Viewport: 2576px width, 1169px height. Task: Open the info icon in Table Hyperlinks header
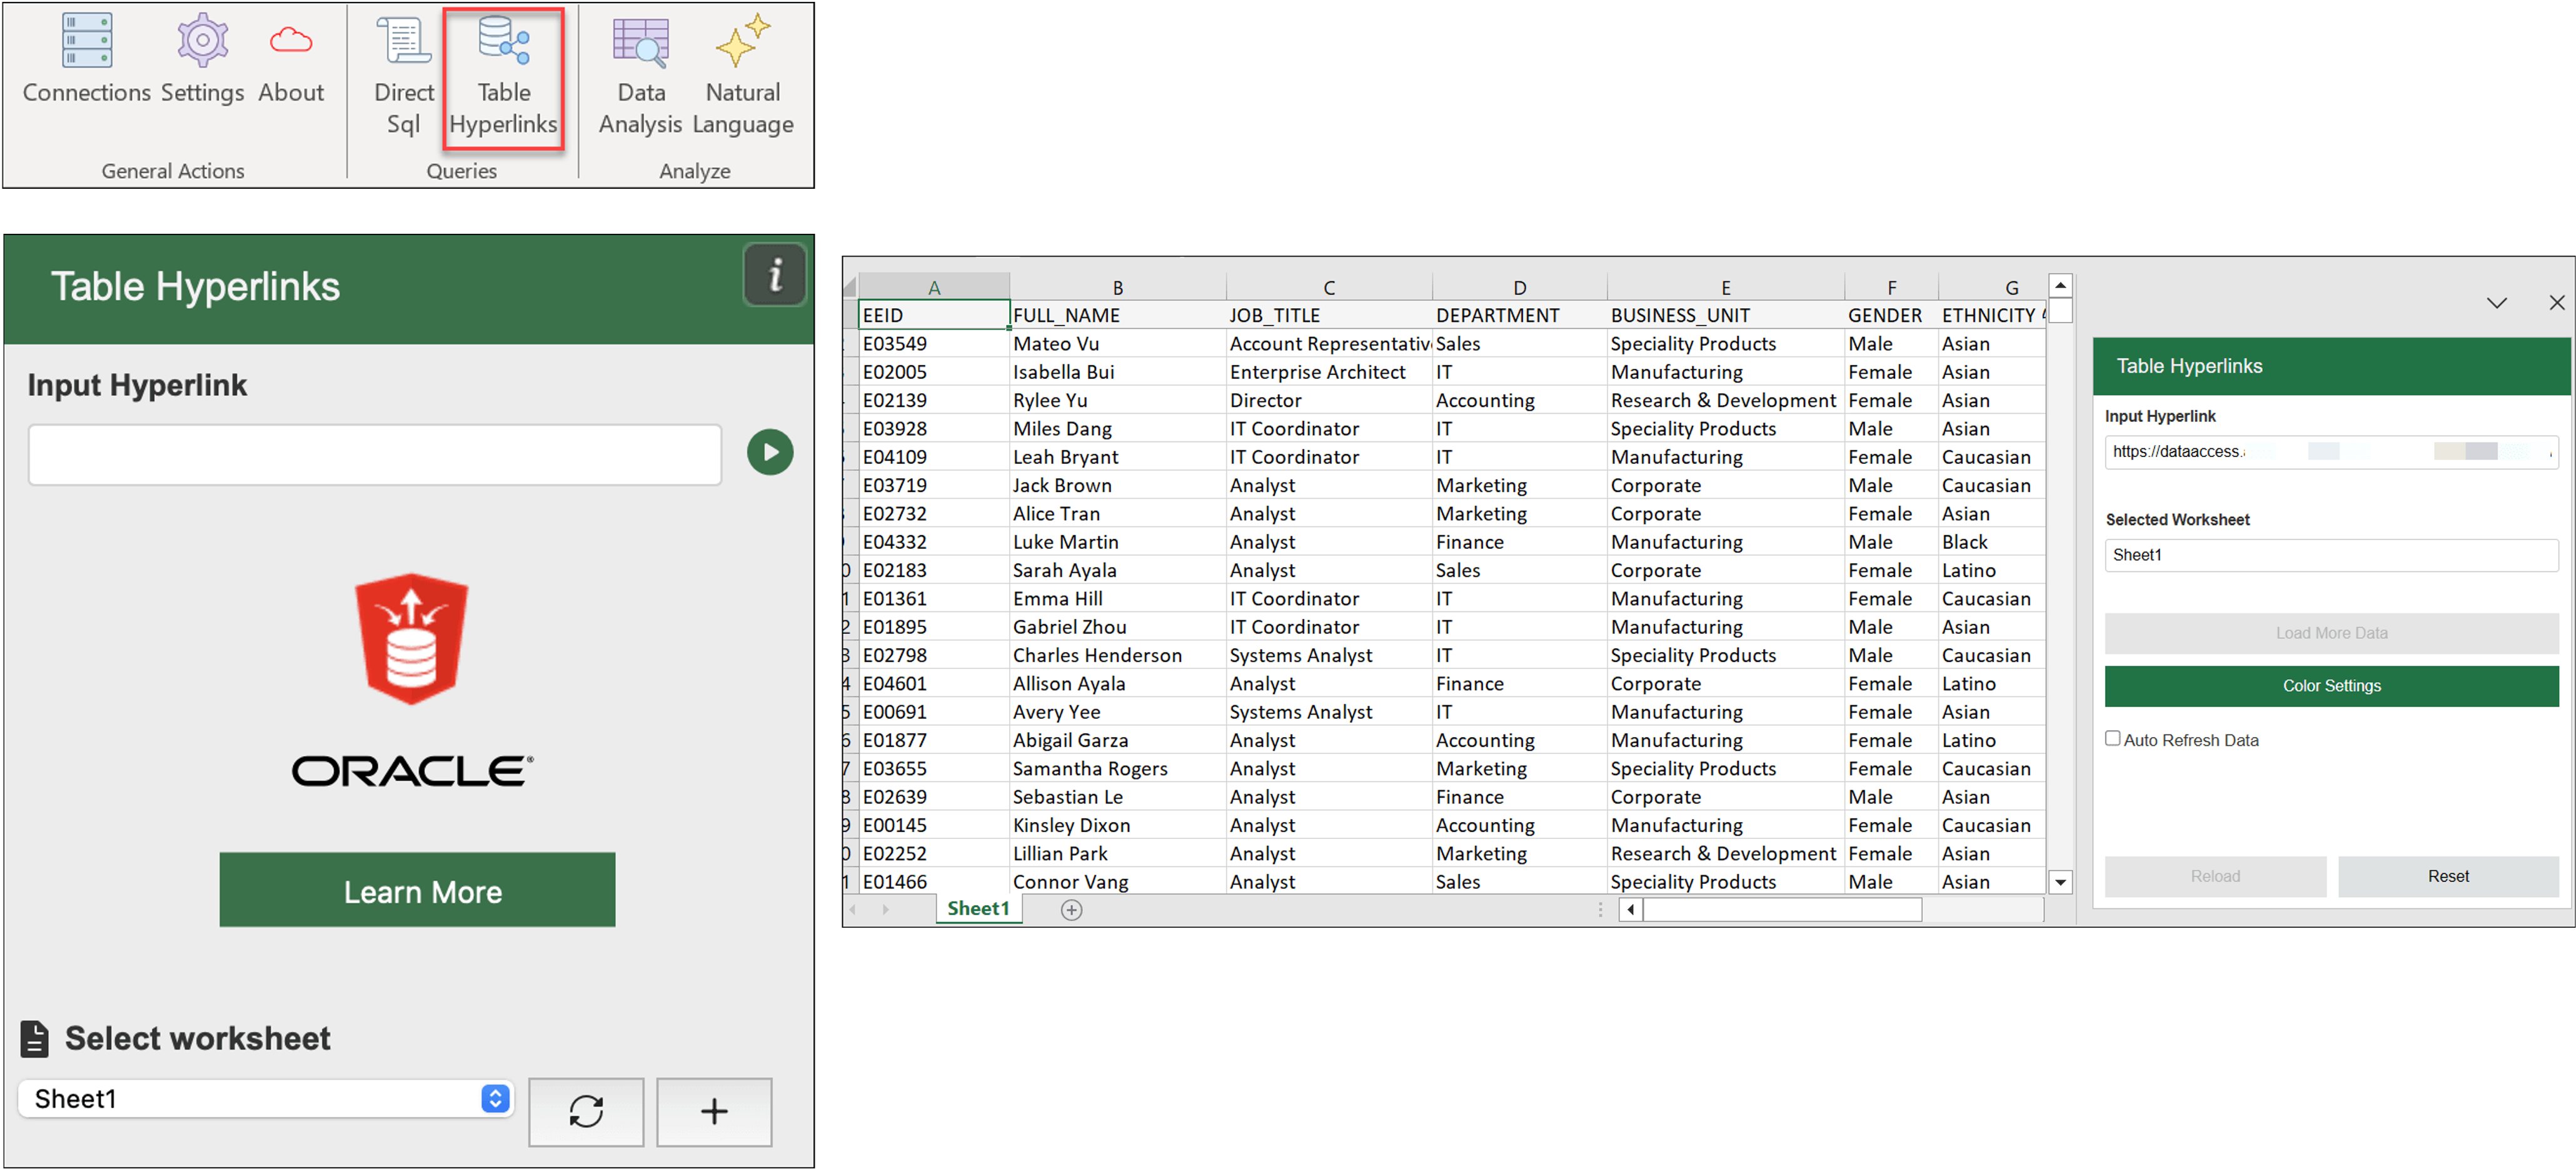pyautogui.click(x=774, y=274)
